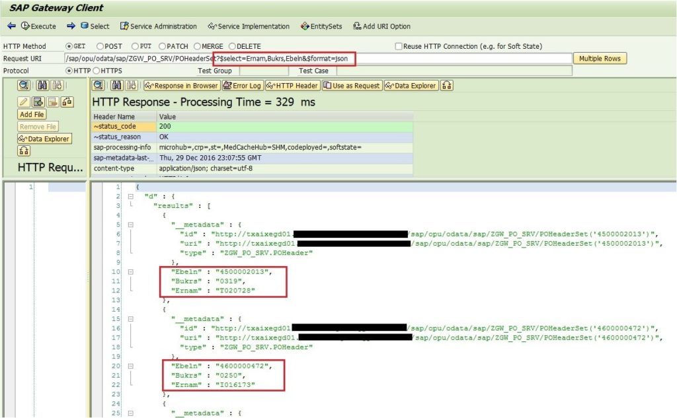Click the JSON line with Bukrs "0250"
677x418 pixels.
coord(208,375)
